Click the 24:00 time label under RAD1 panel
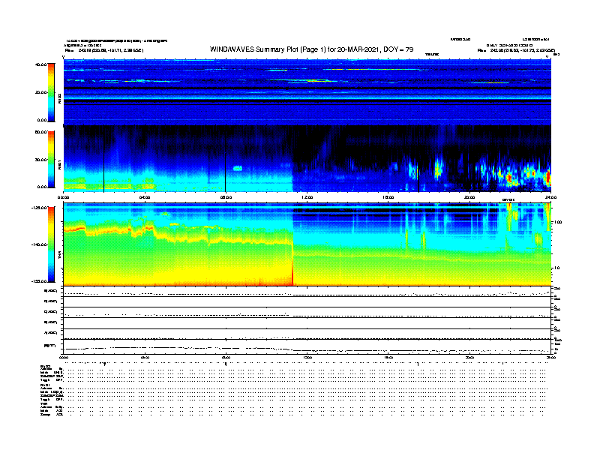The width and height of the screenshot is (594, 459). pyautogui.click(x=550, y=197)
